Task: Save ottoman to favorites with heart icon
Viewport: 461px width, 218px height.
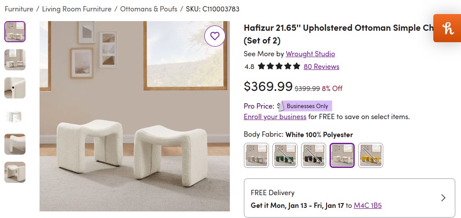Action: pos(214,36)
